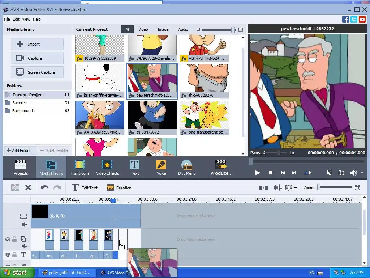The width and height of the screenshot is (370, 278).
Task: Open the View menu
Action: click(x=26, y=19)
